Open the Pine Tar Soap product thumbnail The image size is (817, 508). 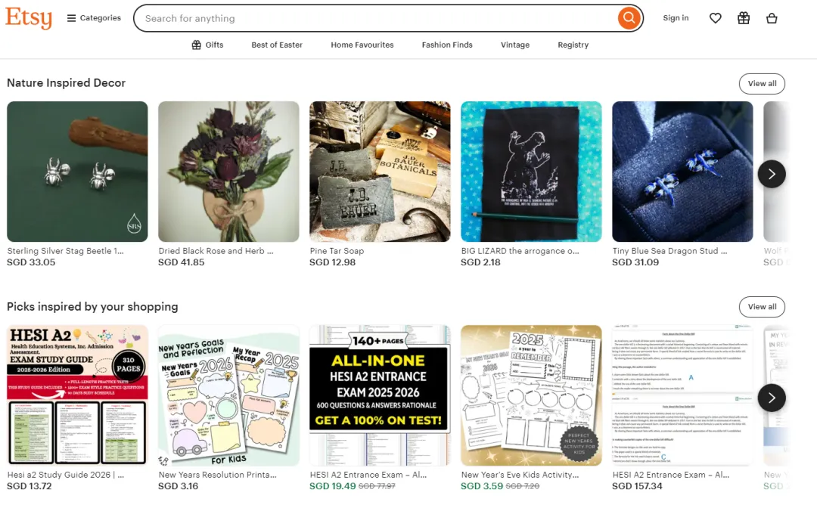(x=380, y=172)
